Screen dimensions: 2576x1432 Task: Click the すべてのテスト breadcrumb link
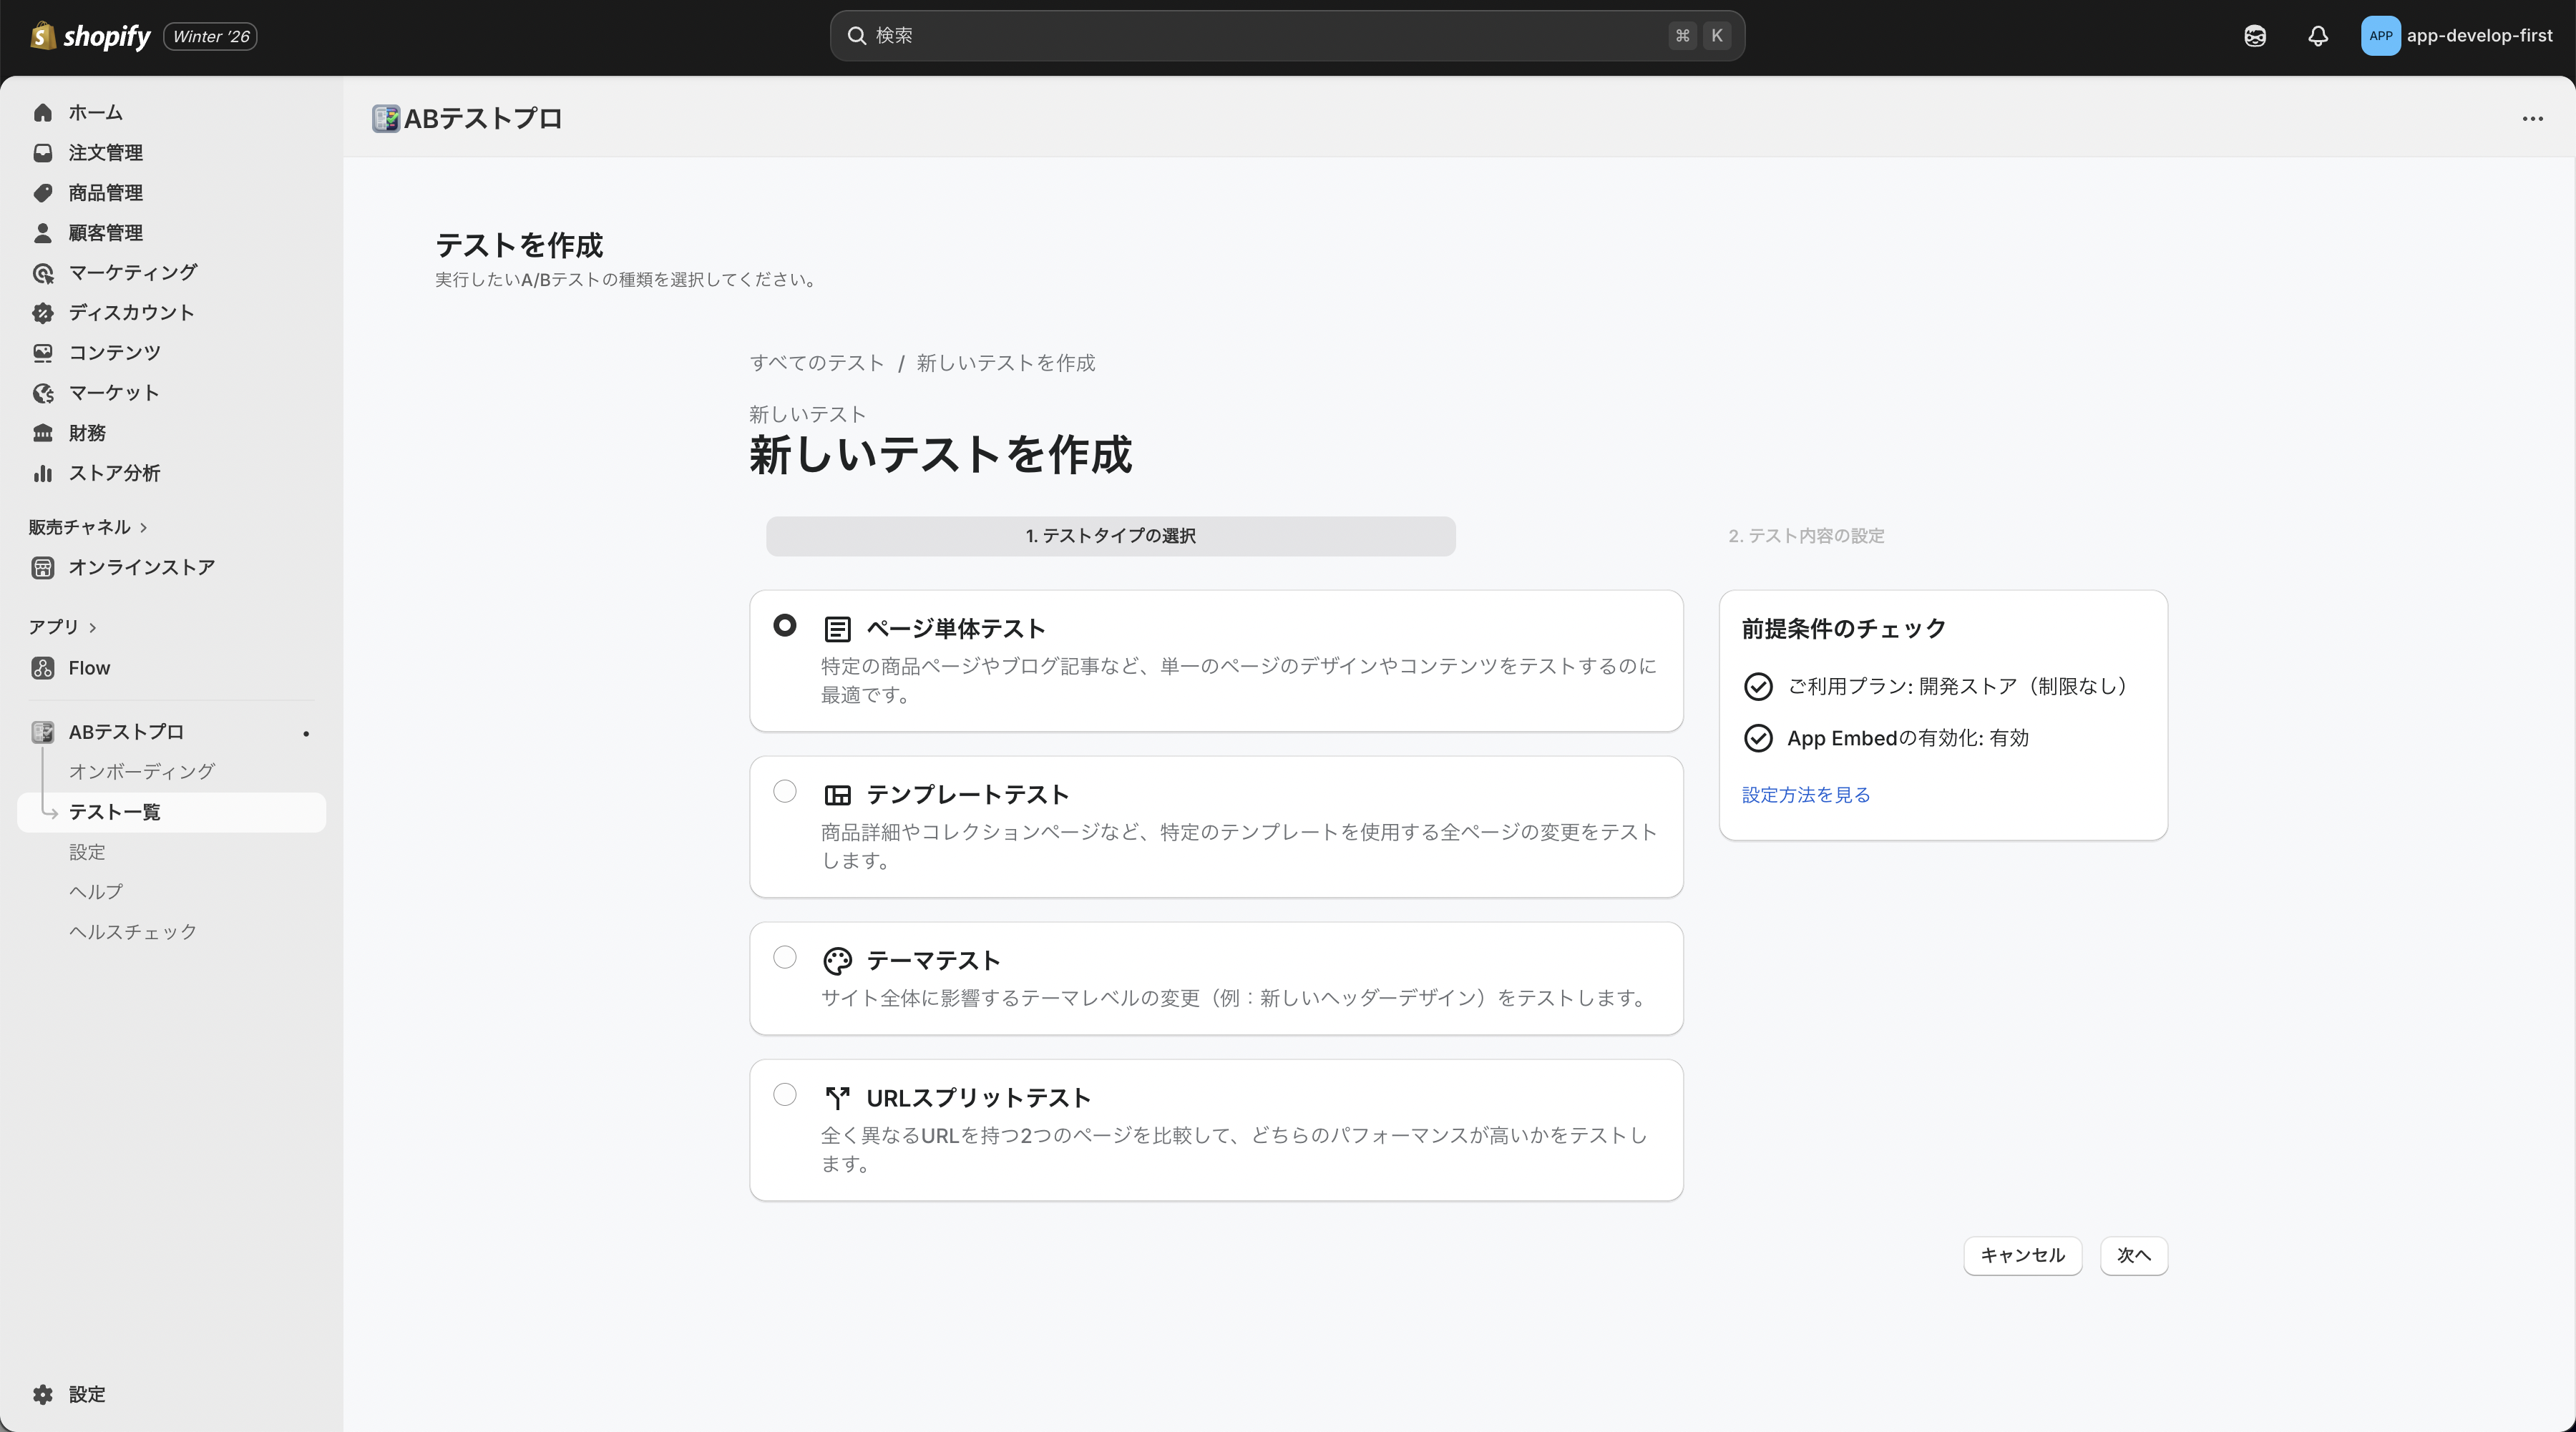click(816, 363)
